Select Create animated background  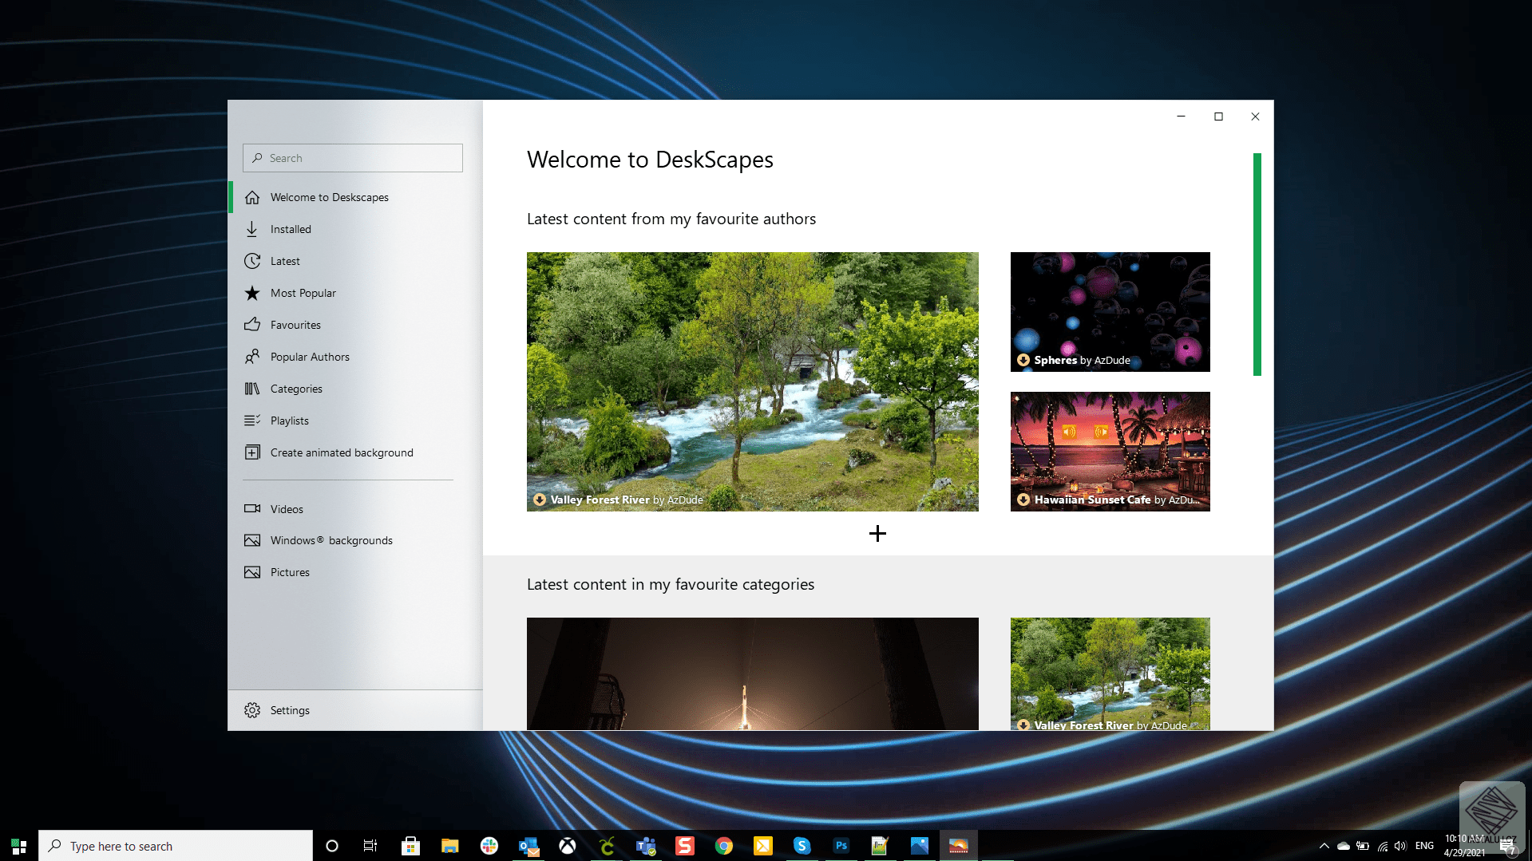coord(341,452)
